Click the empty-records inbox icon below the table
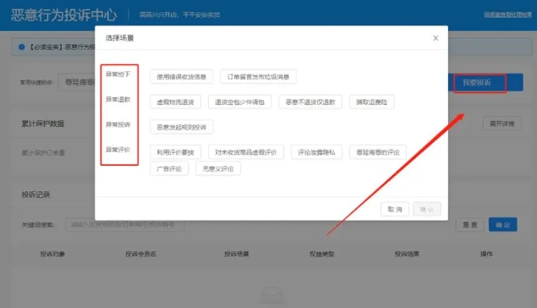 point(271,294)
